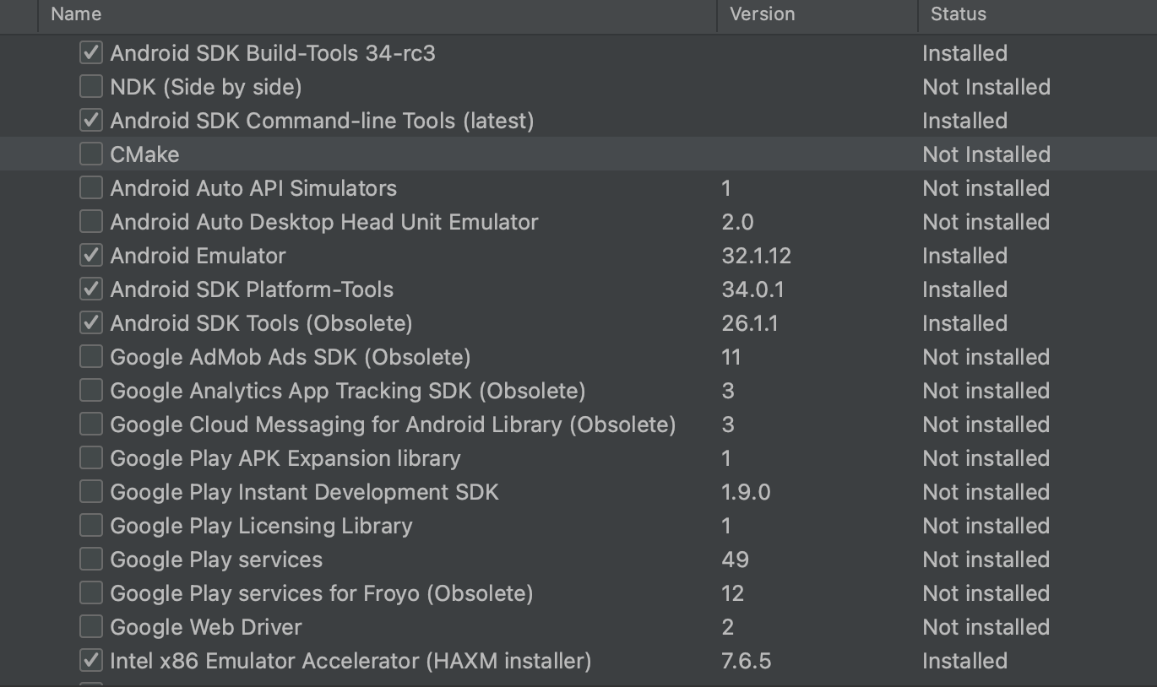Tick Google Analytics App Tracking SDK checkbox

pos(91,391)
